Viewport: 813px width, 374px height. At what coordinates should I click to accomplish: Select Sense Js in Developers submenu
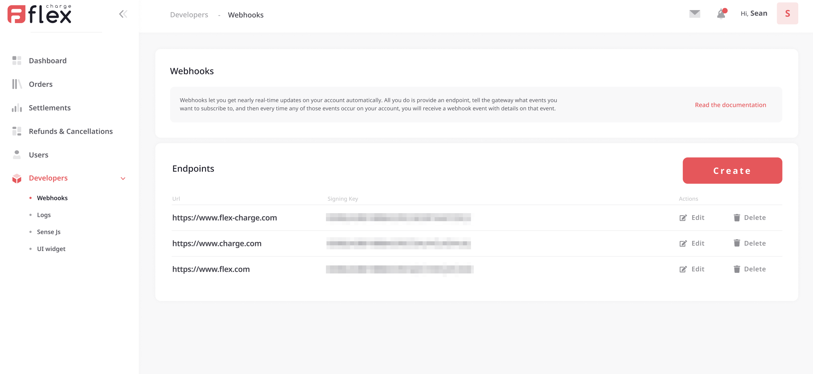[x=49, y=232]
